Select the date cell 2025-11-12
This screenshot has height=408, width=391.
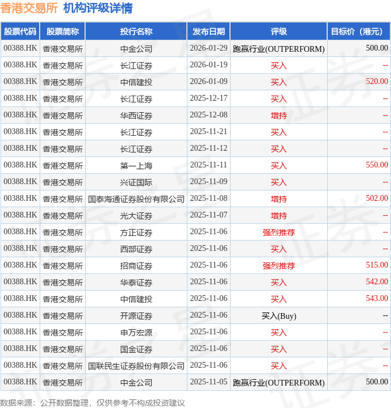(x=209, y=148)
